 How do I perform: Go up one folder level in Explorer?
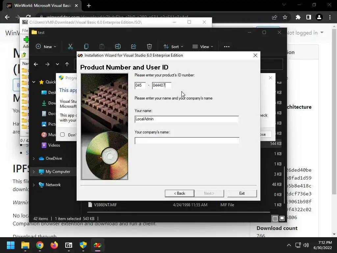67,64
